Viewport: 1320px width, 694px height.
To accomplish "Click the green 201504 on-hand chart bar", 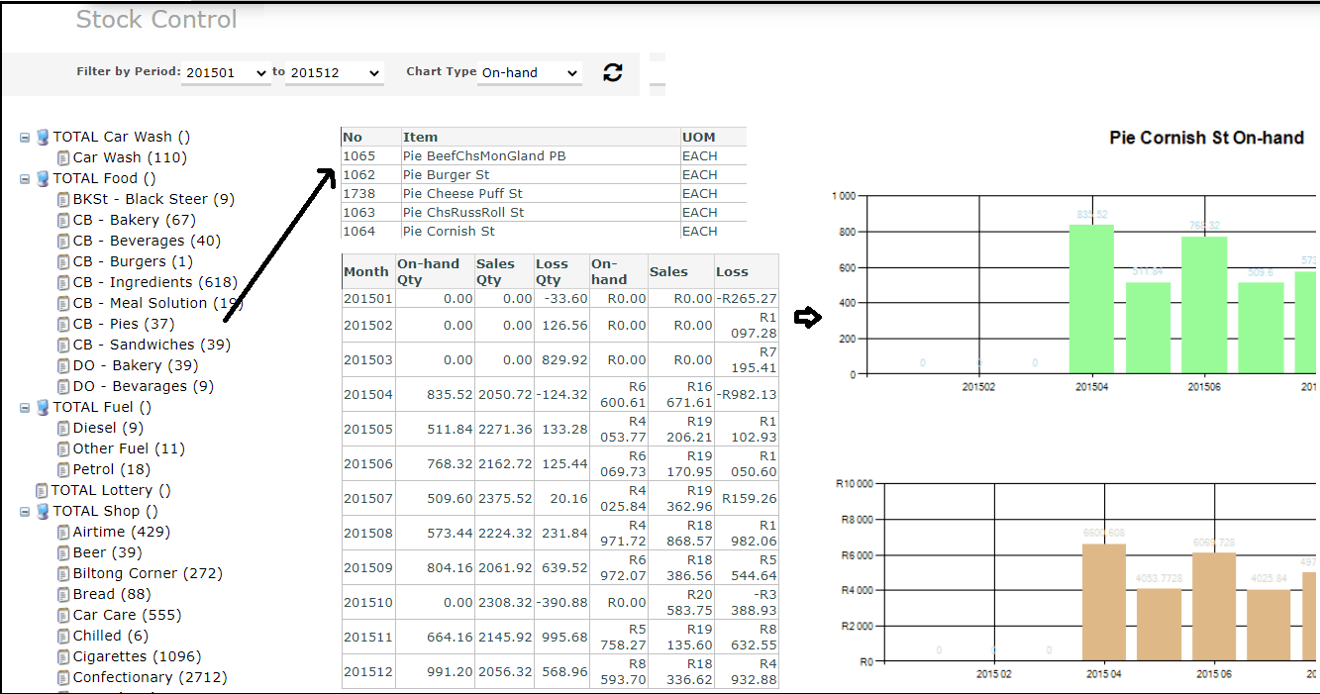I will (1091, 299).
